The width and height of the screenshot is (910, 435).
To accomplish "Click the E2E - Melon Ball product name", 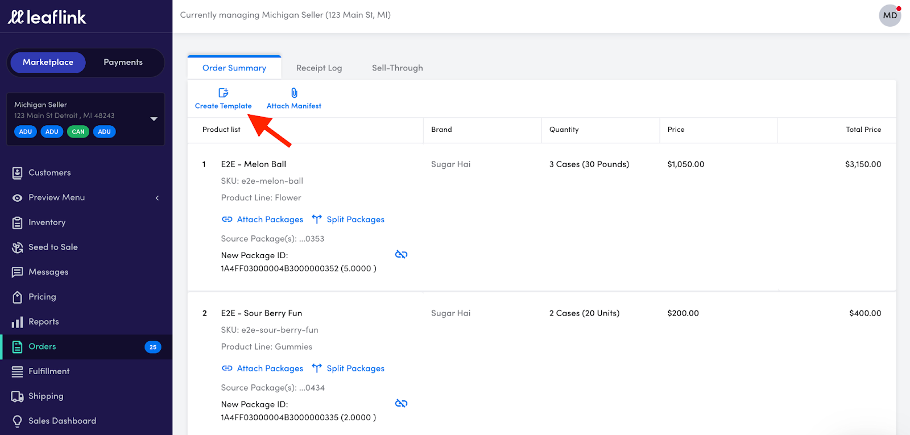I will [x=254, y=164].
